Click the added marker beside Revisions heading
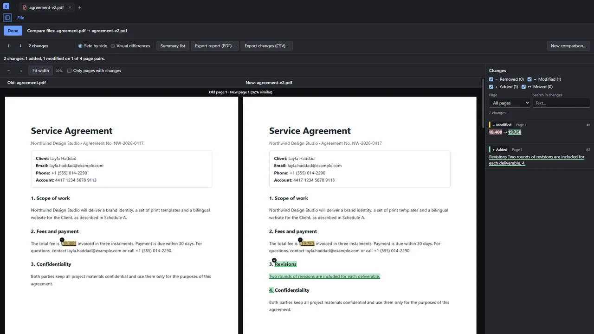This screenshot has height=334, width=594. [x=274, y=260]
